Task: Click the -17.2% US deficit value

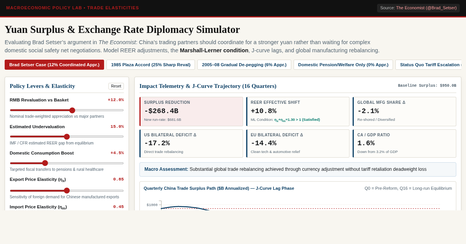Action: [157, 143]
